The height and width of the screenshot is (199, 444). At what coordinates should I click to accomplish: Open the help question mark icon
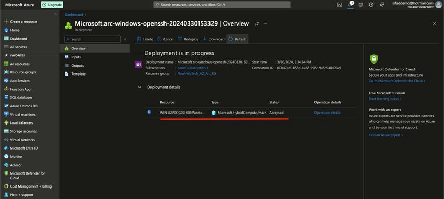[x=371, y=5]
